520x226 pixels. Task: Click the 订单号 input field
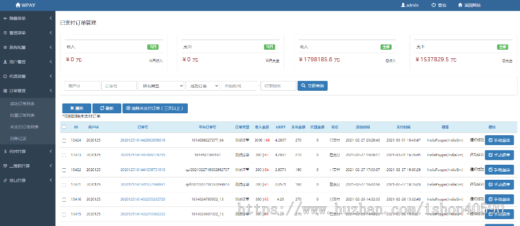click(x=119, y=86)
